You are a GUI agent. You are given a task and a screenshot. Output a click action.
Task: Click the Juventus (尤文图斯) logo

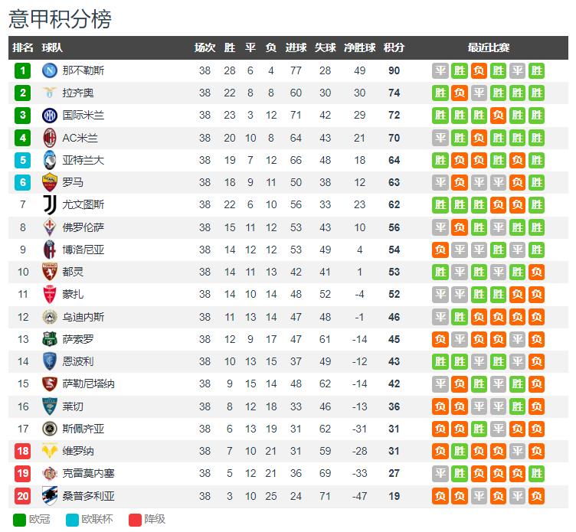[x=50, y=204]
